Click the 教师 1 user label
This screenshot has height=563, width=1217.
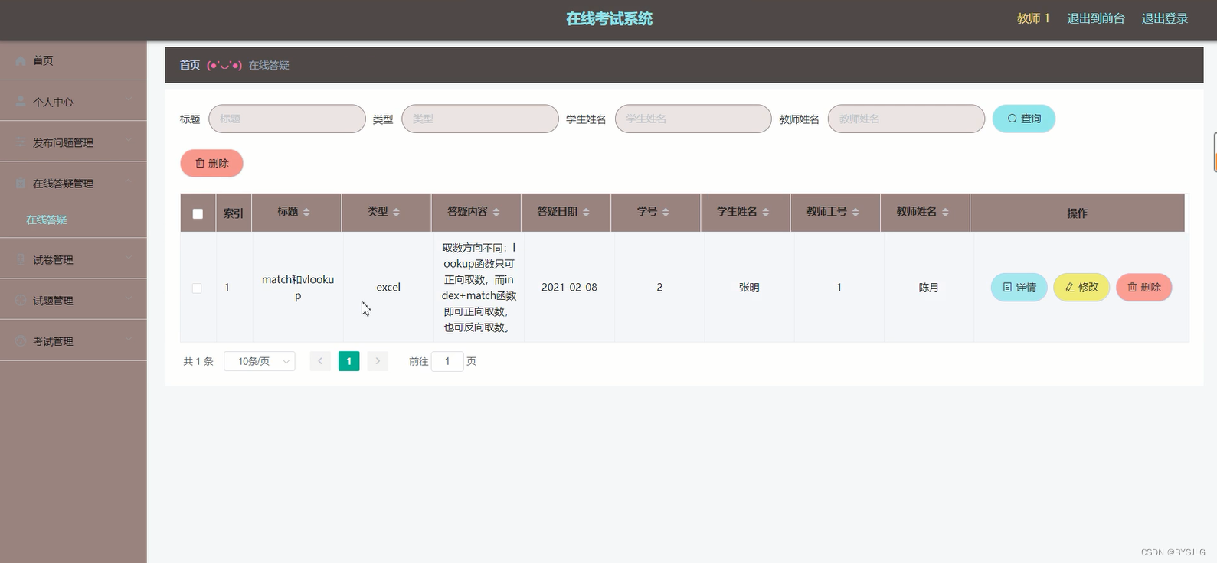1033,18
